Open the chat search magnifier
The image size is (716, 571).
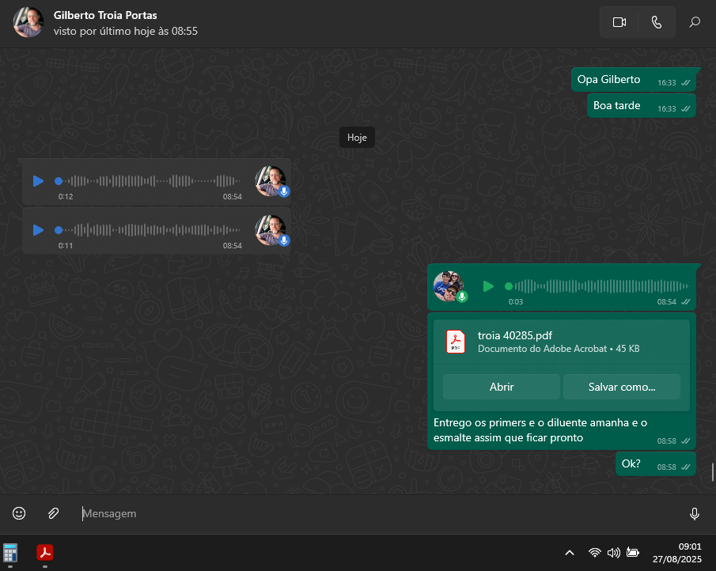(695, 22)
